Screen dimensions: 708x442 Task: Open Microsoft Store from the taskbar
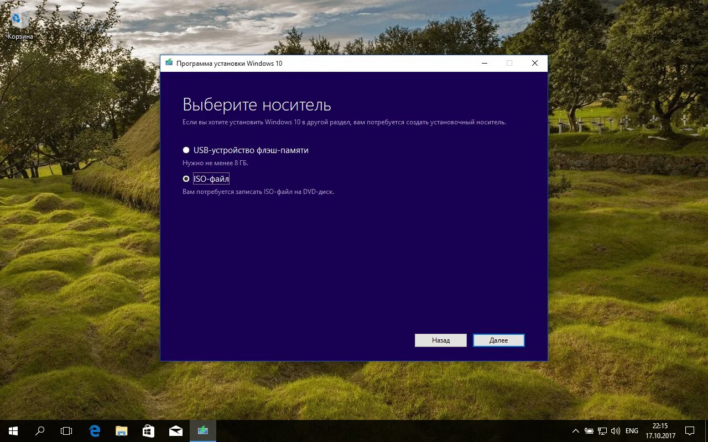pos(149,431)
